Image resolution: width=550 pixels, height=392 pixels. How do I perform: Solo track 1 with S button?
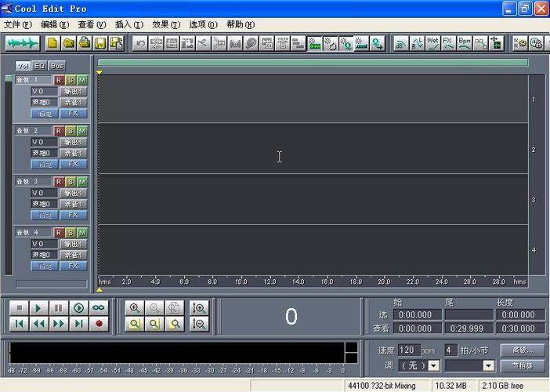tap(71, 81)
